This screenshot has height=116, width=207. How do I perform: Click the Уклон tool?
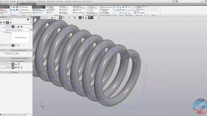pyautogui.click(x=49, y=13)
